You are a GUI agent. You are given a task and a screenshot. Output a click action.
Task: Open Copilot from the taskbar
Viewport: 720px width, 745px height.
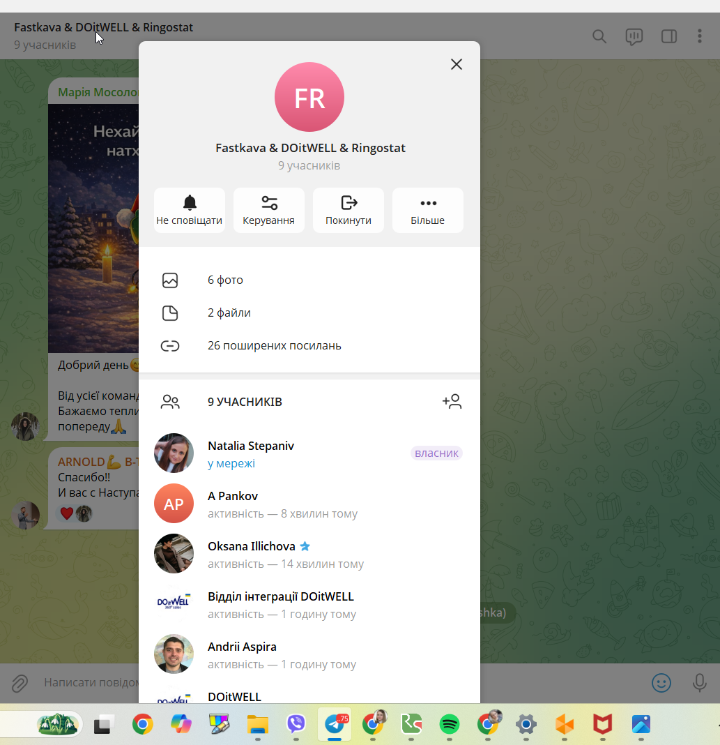click(x=181, y=724)
